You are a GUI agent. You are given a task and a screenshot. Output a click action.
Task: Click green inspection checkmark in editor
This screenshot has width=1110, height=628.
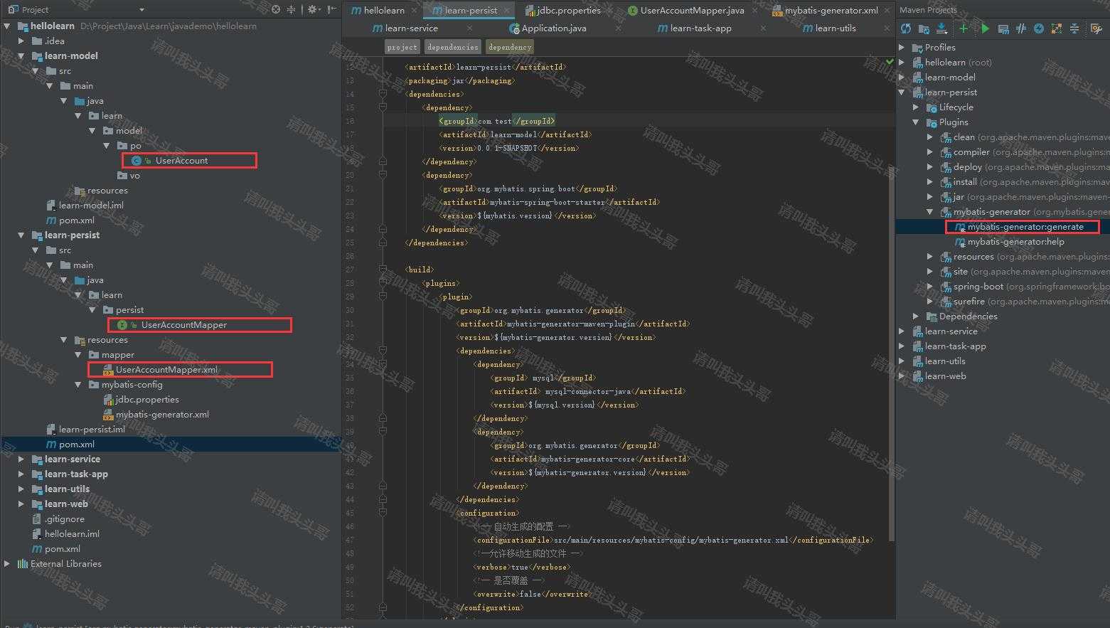[x=890, y=61]
